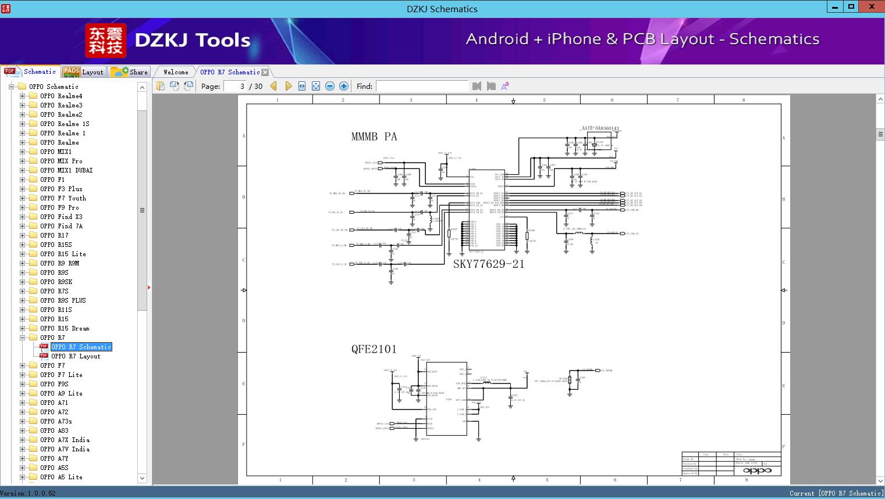This screenshot has height=499, width=885.
Task: Expand the OPPO A9 Lite folder
Action: (x=22, y=393)
